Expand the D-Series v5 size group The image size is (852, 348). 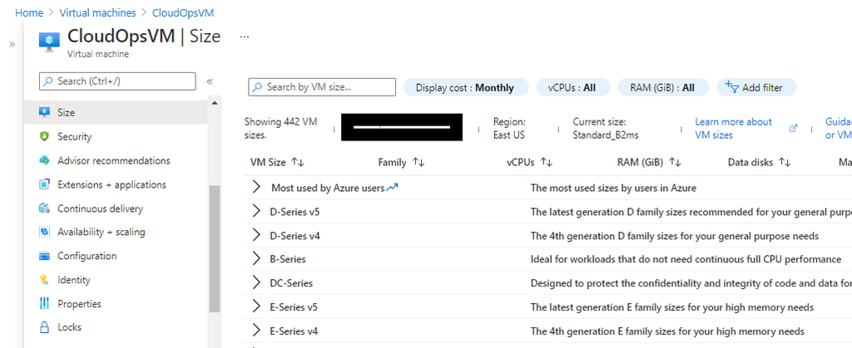[256, 212]
